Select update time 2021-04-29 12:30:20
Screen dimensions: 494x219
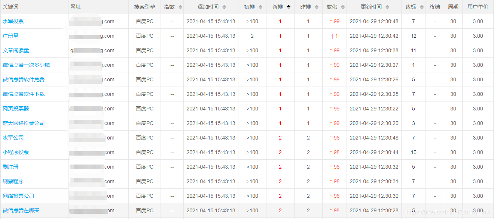(x=374, y=123)
